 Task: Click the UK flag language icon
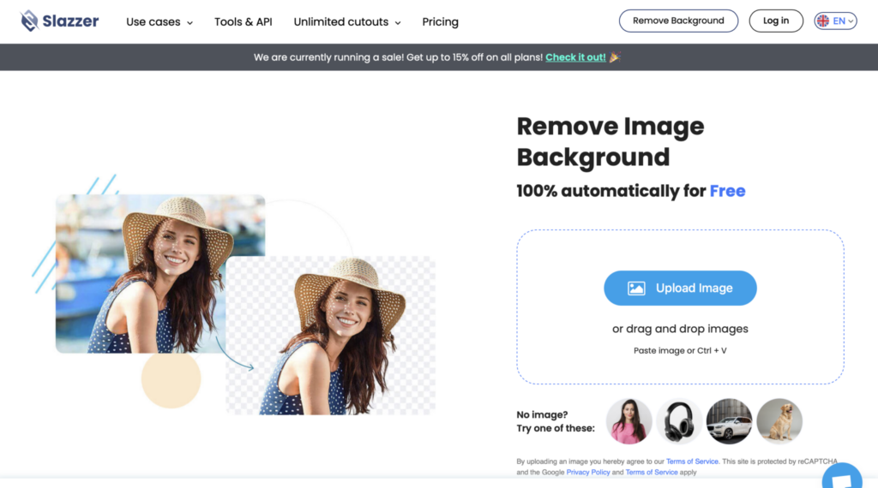tap(822, 21)
